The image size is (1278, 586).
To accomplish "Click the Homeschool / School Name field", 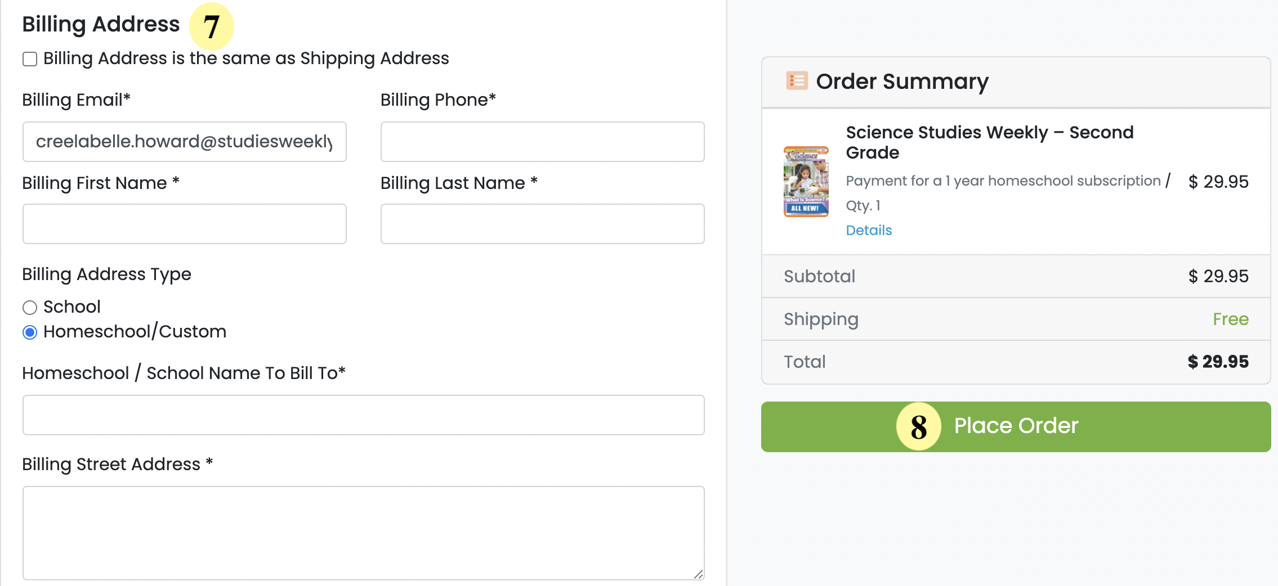I will 364,415.
